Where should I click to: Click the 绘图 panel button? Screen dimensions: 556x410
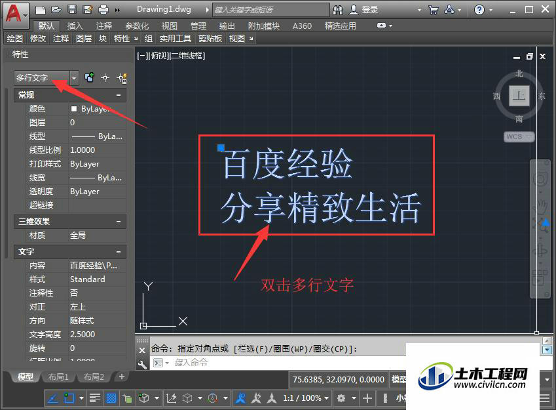15,38
